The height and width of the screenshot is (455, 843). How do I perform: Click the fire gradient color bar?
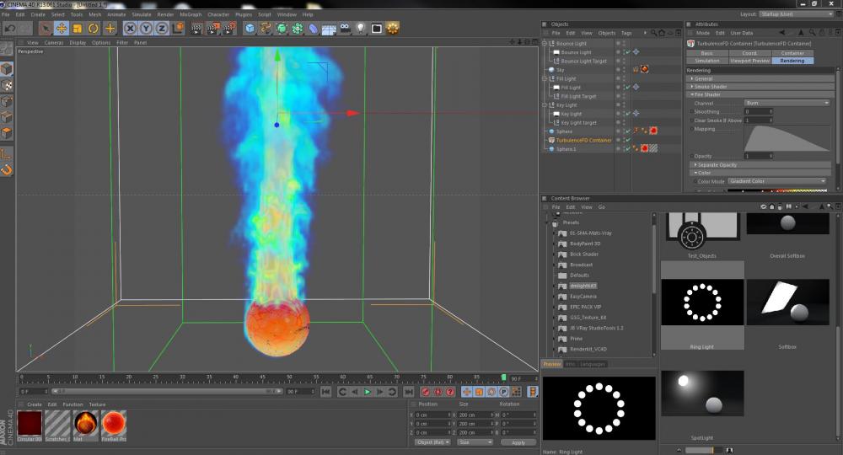coord(777,190)
